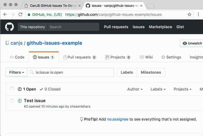Close the Issues canjs/github-issues-example tab

coord(141,6)
